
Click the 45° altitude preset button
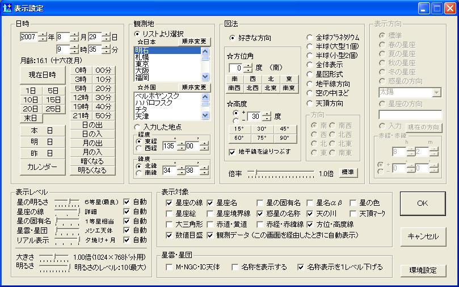pos(285,129)
